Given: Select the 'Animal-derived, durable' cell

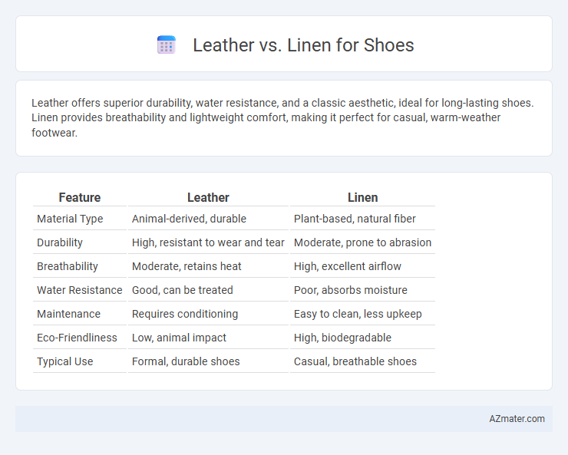Looking at the screenshot, I should tap(189, 219).
